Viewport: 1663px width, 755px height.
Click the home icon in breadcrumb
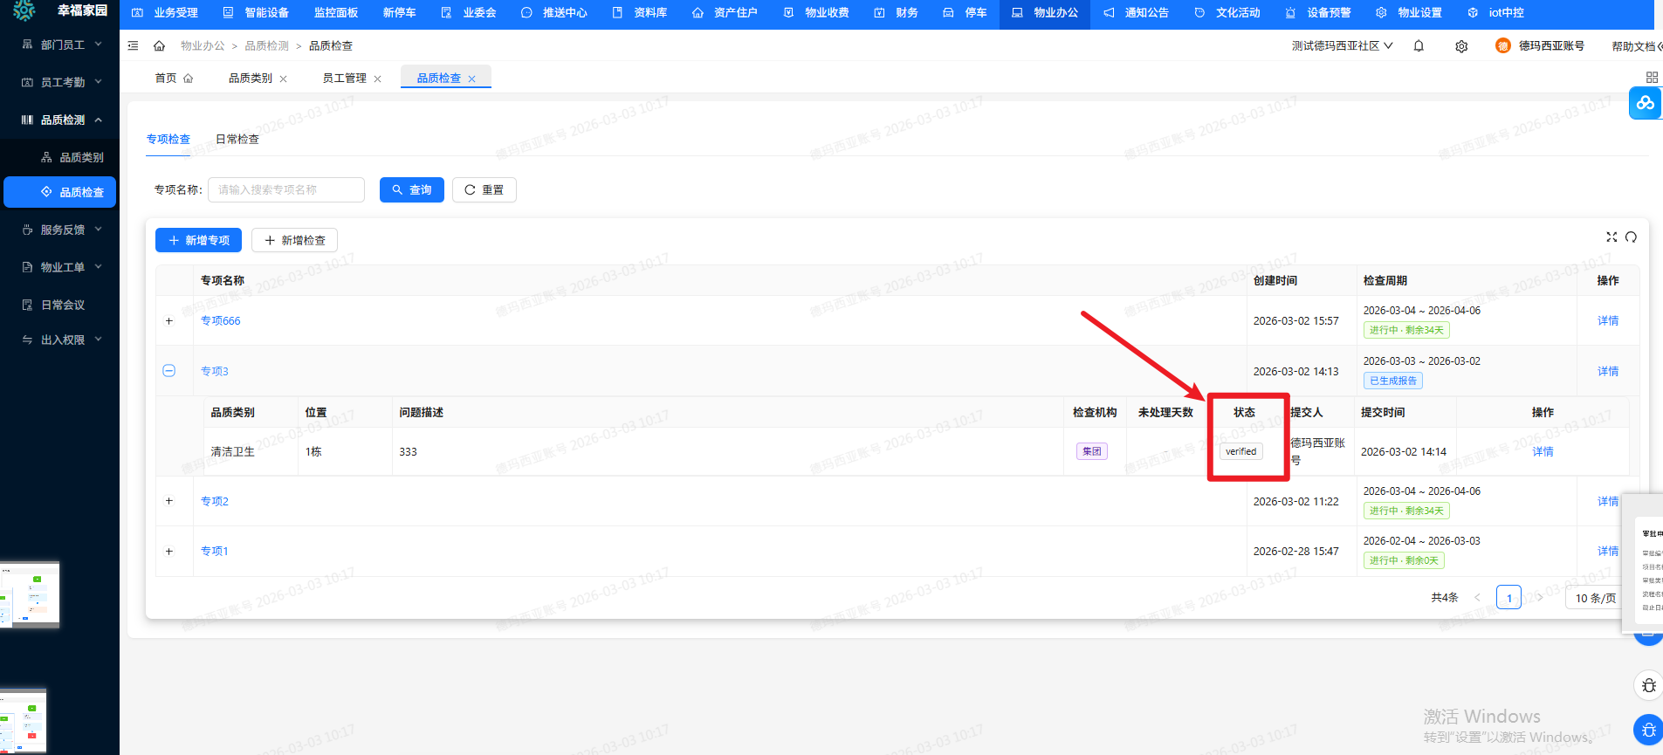pos(159,46)
